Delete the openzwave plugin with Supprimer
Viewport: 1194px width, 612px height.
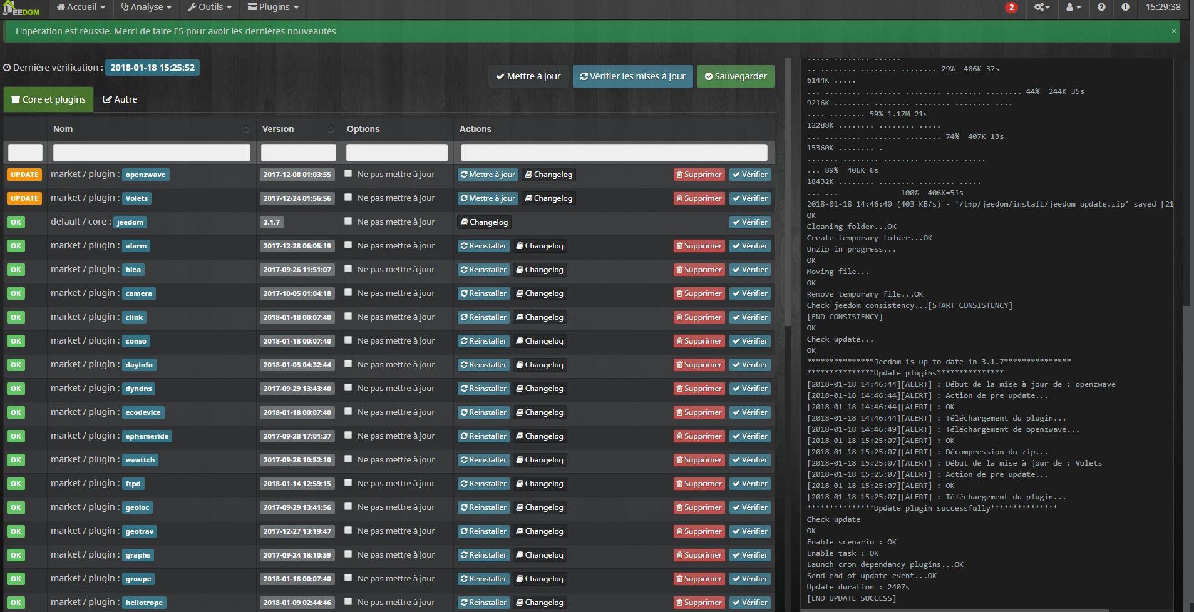(699, 175)
